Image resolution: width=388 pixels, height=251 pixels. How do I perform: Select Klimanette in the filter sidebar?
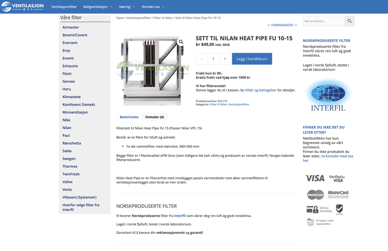[72, 97]
